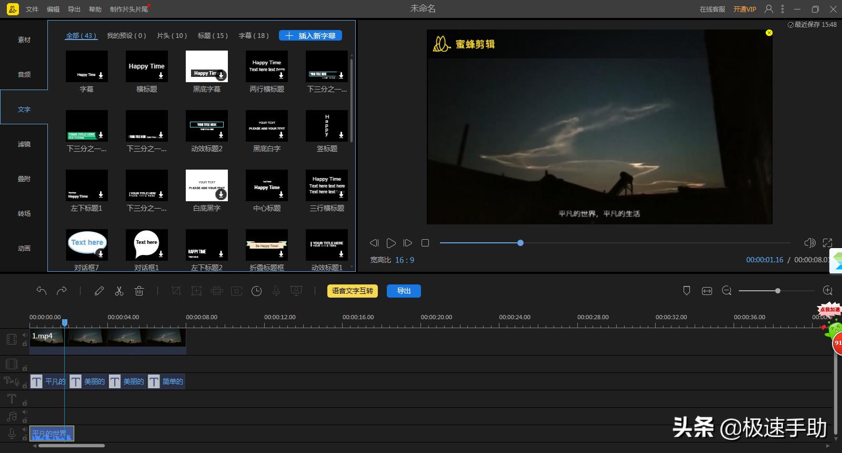This screenshot has height=453, width=842.
Task: Open the three-dot more options menu
Action: (x=783, y=9)
